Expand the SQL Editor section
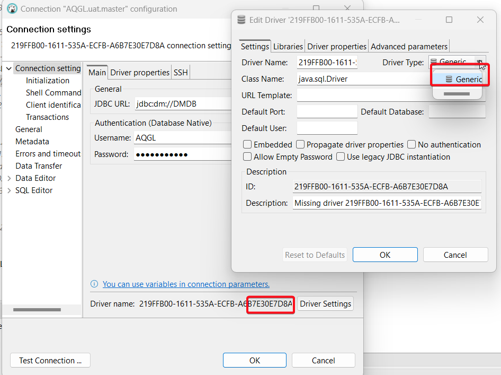 [8, 190]
